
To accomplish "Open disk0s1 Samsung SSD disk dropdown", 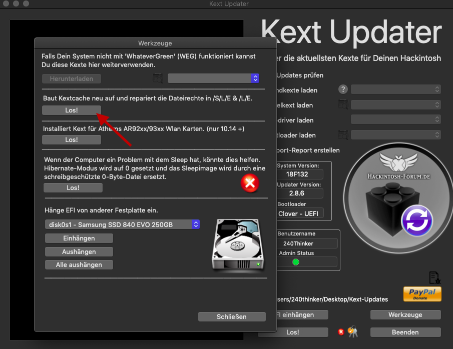I will [122, 224].
